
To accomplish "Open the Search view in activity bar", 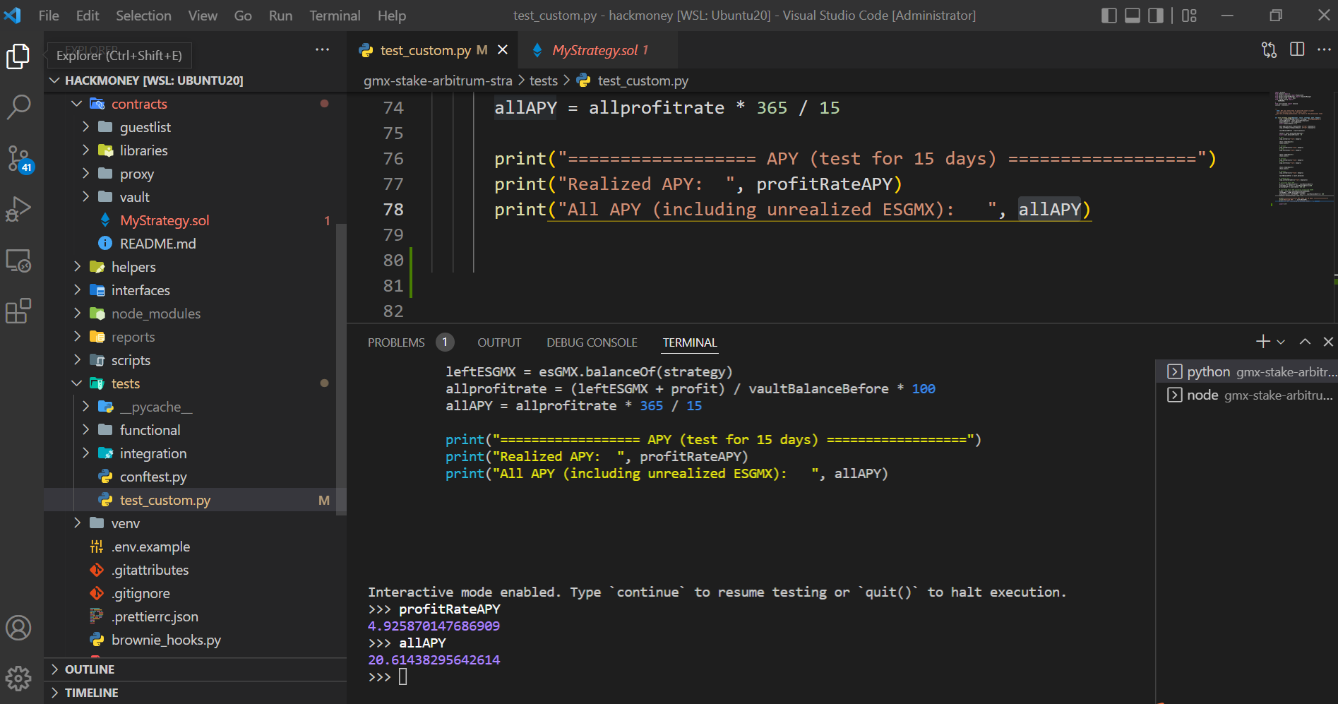I will [18, 107].
